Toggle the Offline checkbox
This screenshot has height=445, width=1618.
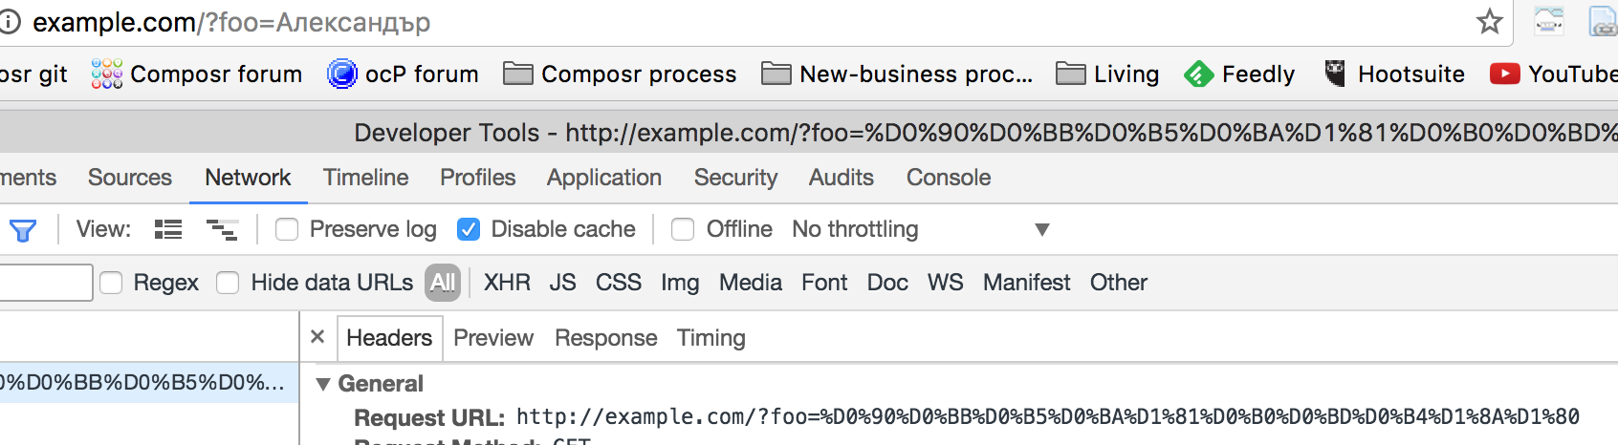[x=683, y=229]
